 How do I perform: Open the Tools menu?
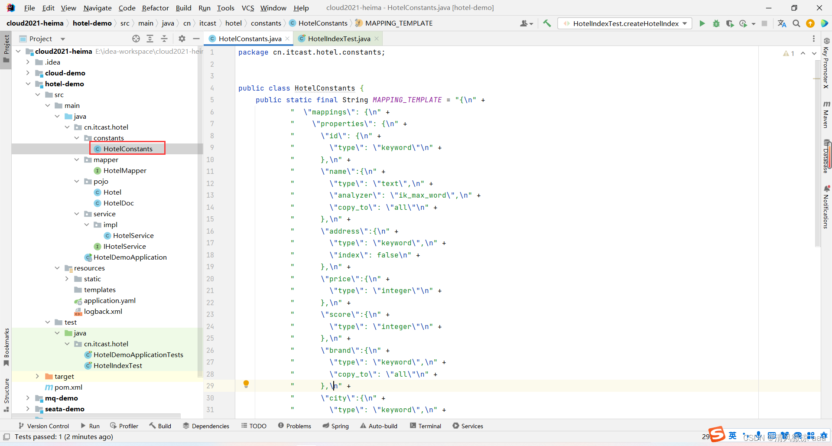tap(225, 8)
